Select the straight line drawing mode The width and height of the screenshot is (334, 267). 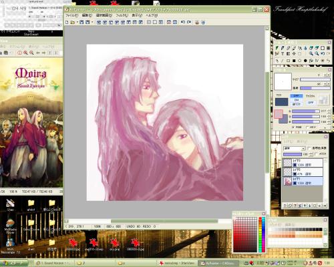(x=283, y=61)
